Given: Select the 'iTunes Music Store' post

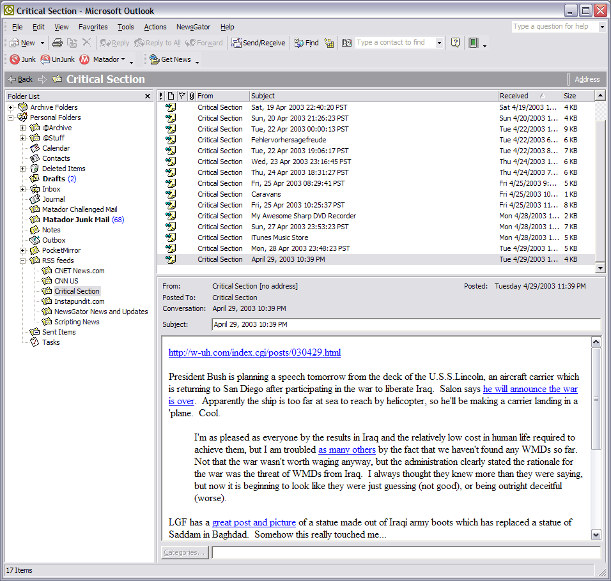Looking at the screenshot, I should tap(376, 238).
